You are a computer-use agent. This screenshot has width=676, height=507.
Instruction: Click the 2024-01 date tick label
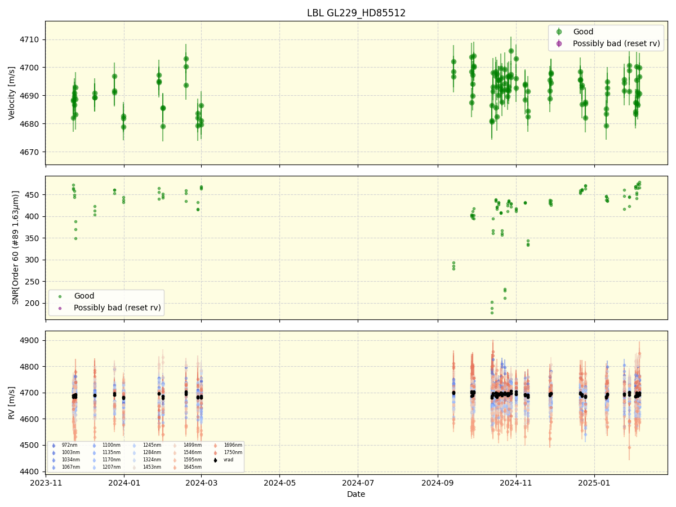(x=124, y=483)
